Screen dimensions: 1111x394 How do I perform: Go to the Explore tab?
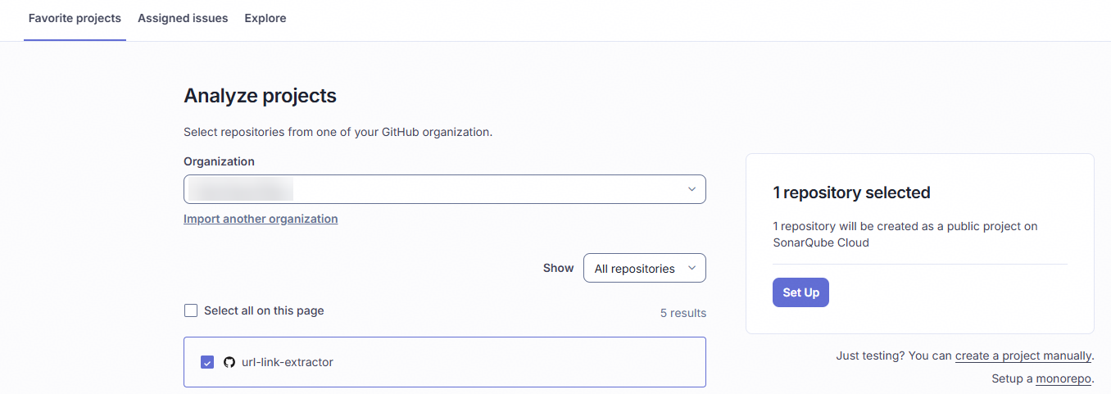(x=265, y=18)
